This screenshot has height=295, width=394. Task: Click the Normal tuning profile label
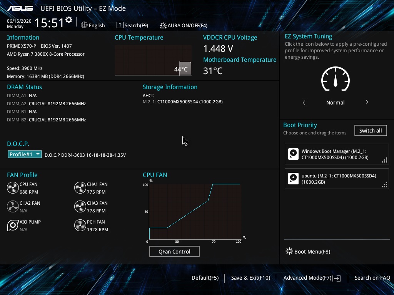tap(336, 102)
